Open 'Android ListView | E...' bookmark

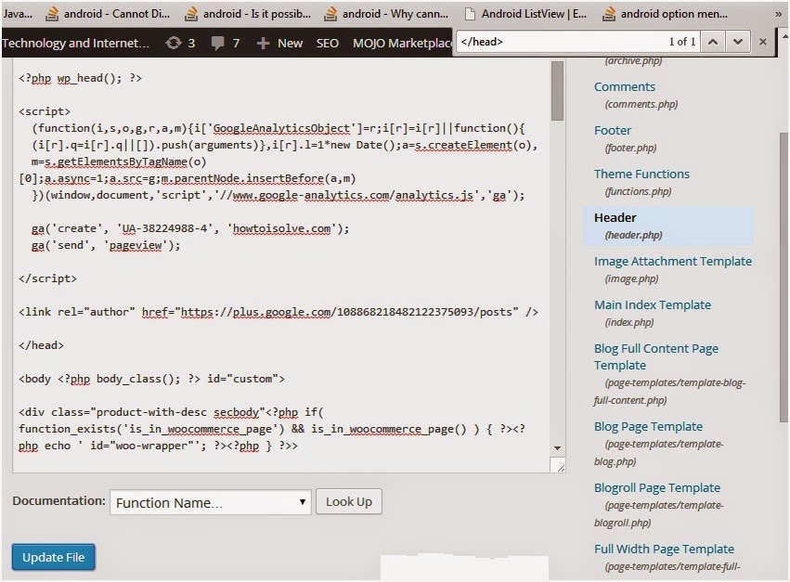tap(525, 14)
